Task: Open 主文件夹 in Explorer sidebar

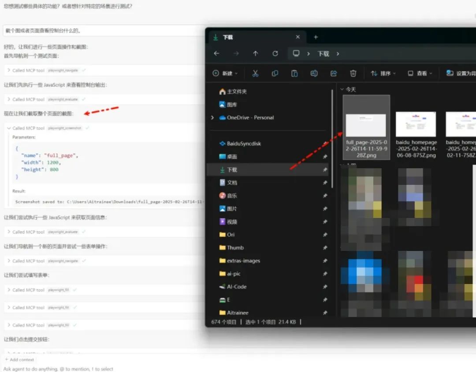Action: pyautogui.click(x=233, y=92)
